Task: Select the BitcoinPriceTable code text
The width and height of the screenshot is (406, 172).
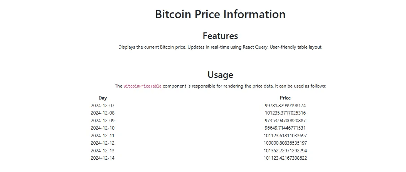Action: click(x=142, y=86)
